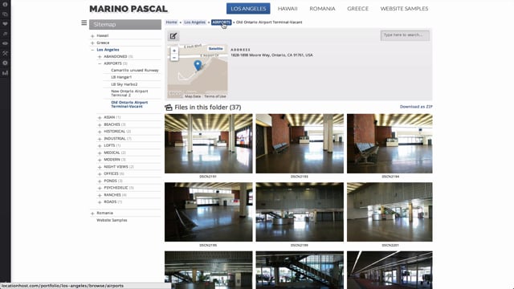514x289 pixels.
Task: Open PONDS category label
Action: [110, 181]
